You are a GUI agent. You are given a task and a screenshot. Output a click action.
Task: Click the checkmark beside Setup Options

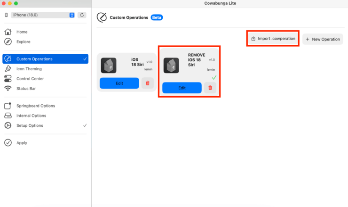[x=85, y=125]
